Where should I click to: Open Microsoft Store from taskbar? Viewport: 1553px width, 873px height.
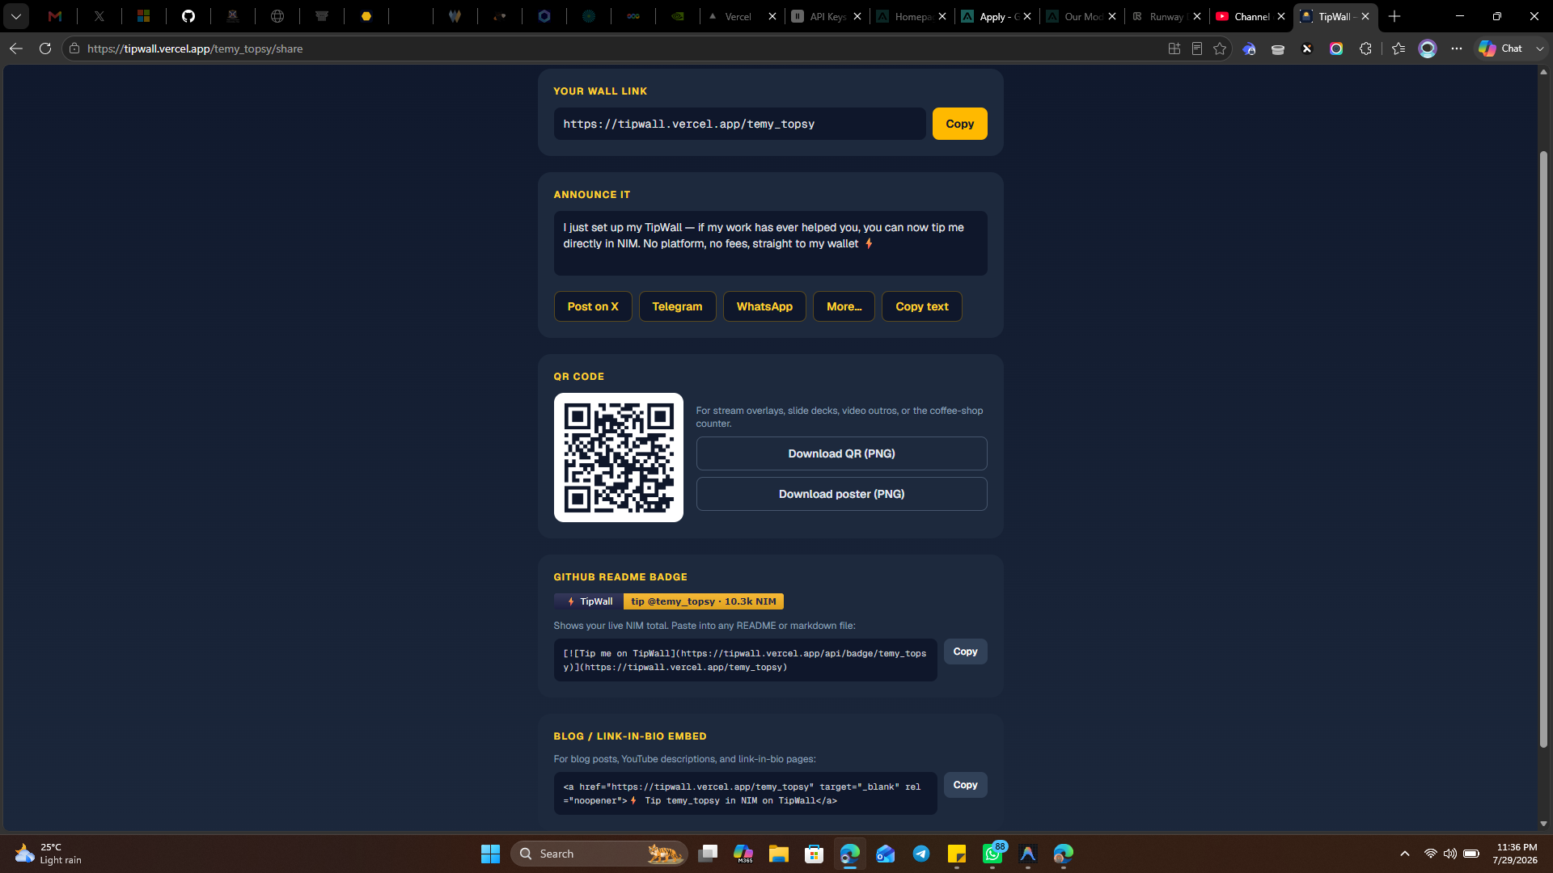click(x=814, y=854)
